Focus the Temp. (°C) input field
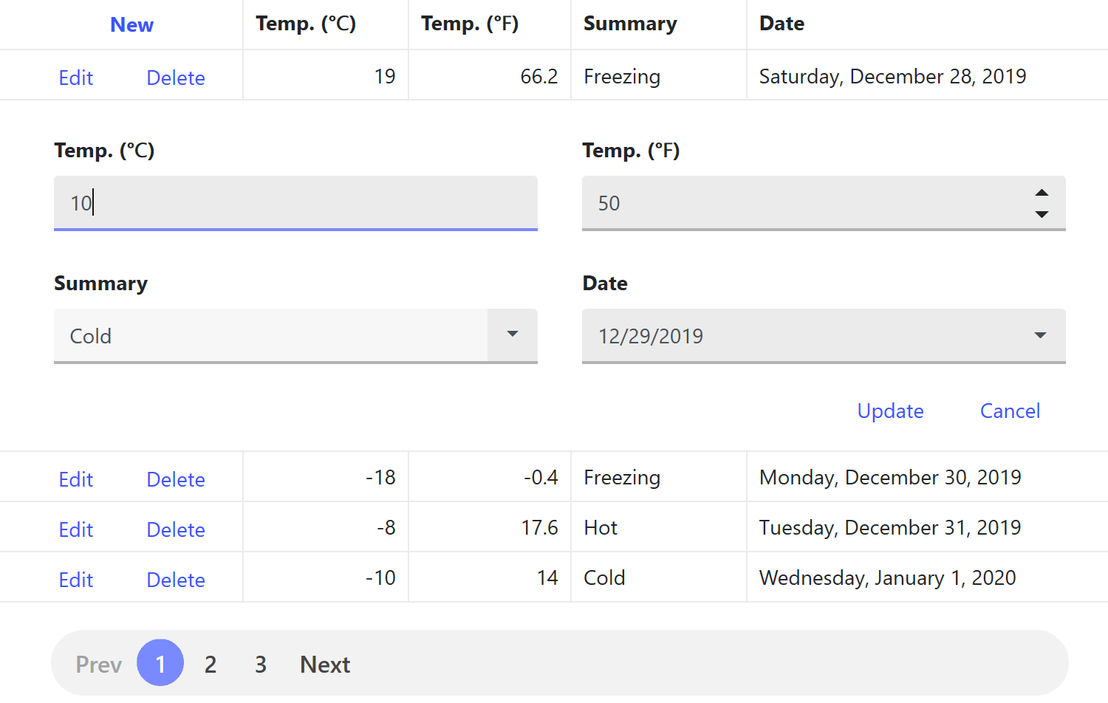The height and width of the screenshot is (703, 1108). pyautogui.click(x=295, y=203)
